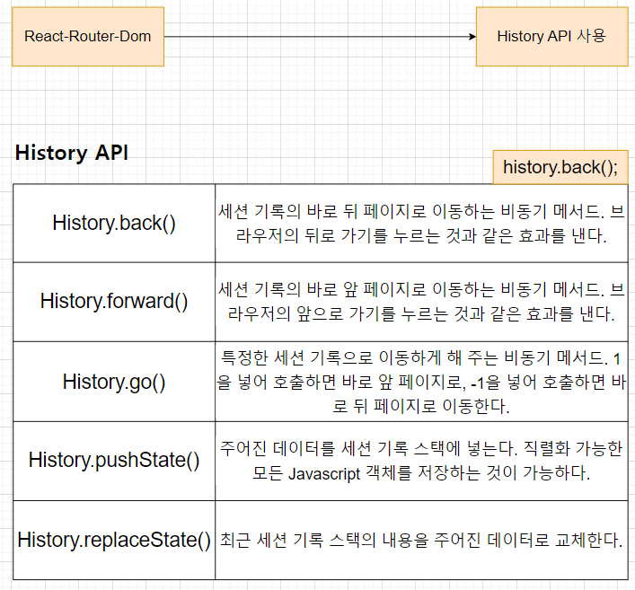Click the History.forward() table cell
This screenshot has height=590, width=635.
pyautogui.click(x=114, y=302)
